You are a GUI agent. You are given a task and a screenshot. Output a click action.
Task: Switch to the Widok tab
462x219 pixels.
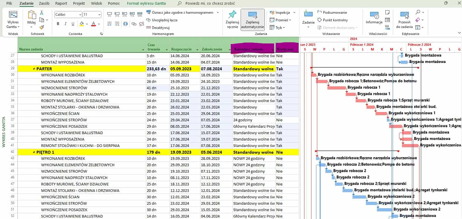click(x=96, y=3)
